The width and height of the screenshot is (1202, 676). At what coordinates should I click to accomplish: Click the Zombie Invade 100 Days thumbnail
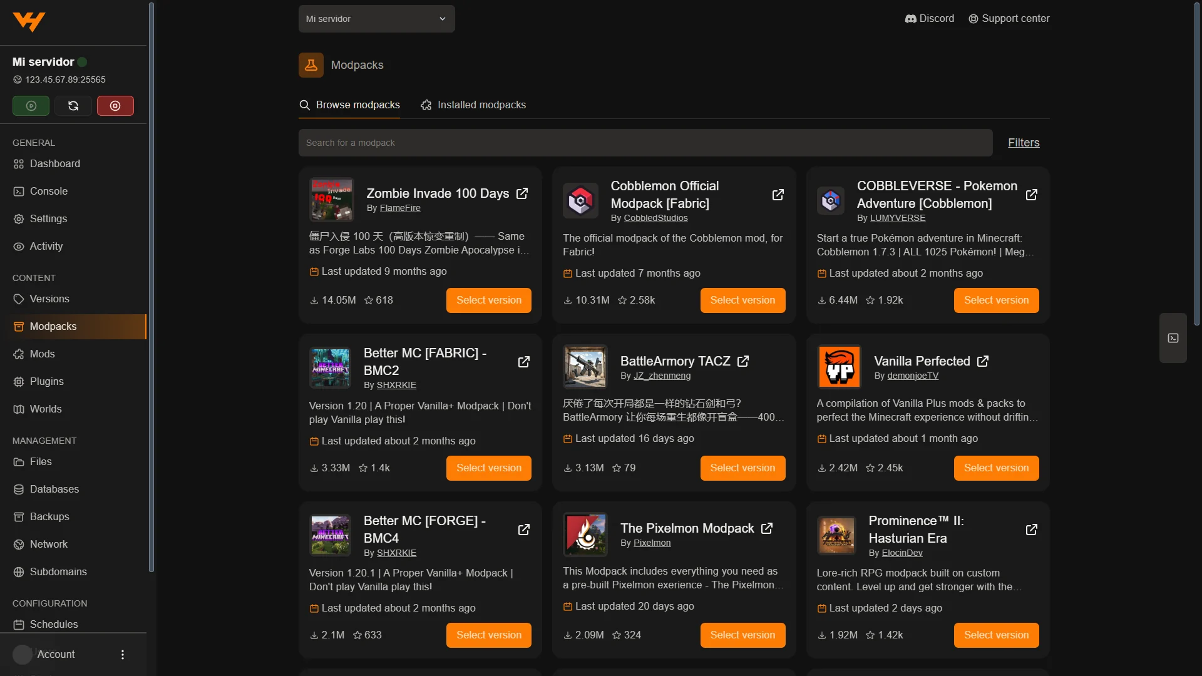coord(332,200)
